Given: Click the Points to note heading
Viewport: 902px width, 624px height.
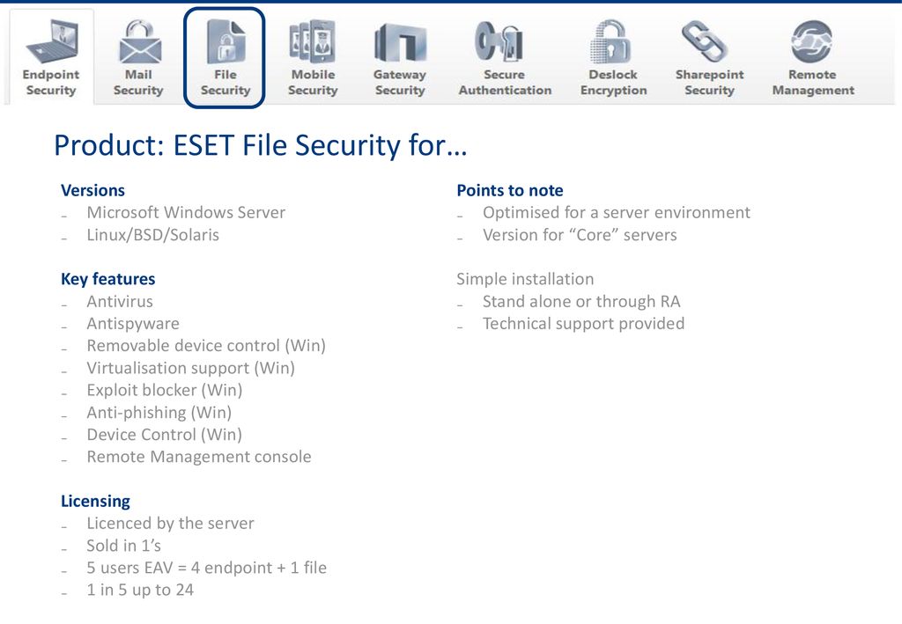Looking at the screenshot, I should [510, 190].
